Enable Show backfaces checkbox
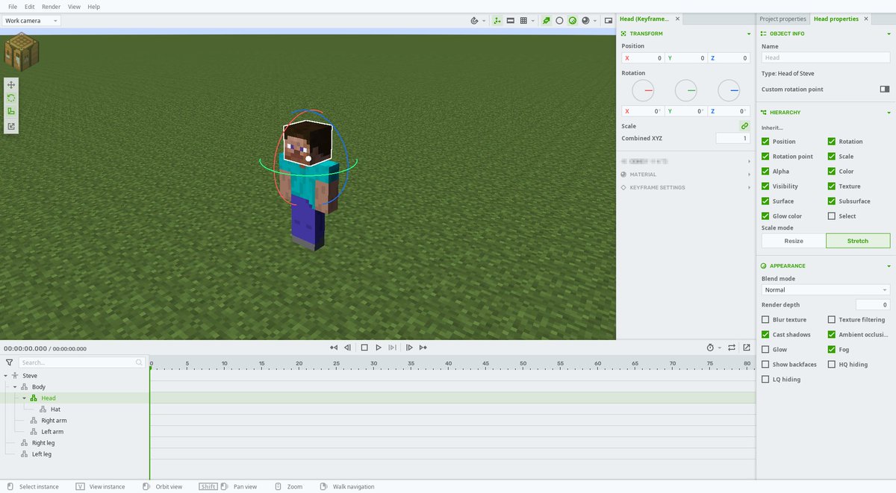 click(x=765, y=365)
